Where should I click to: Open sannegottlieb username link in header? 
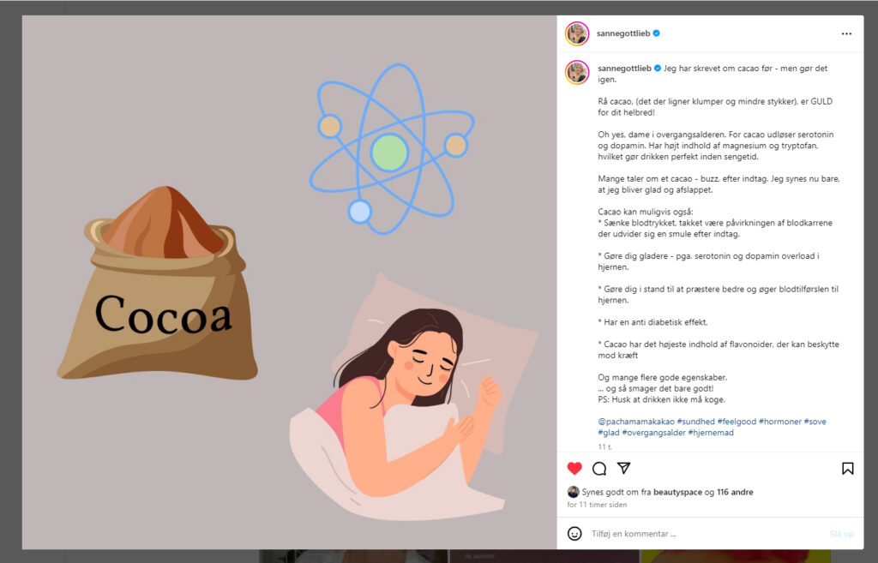[x=623, y=33]
